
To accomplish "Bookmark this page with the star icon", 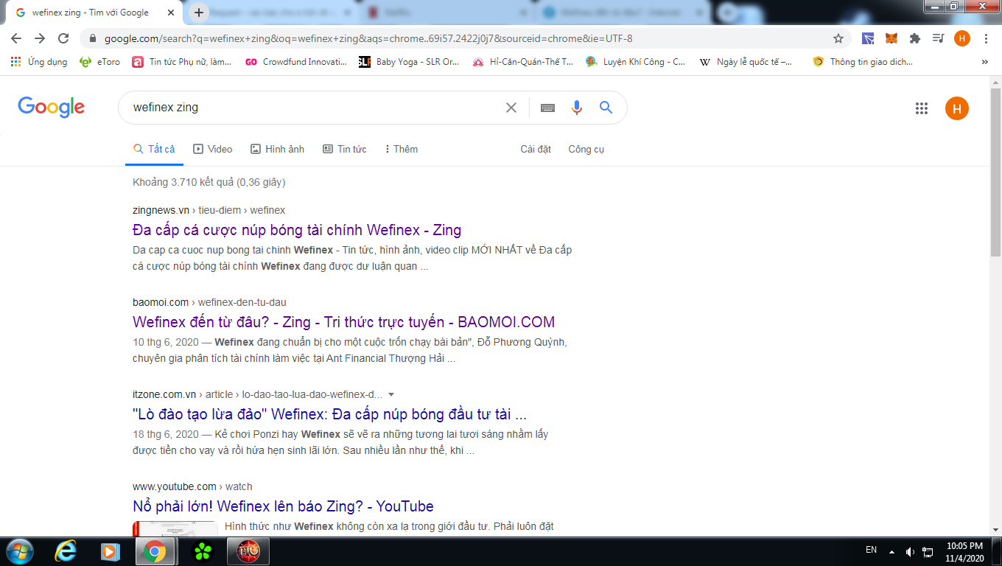I will (838, 38).
